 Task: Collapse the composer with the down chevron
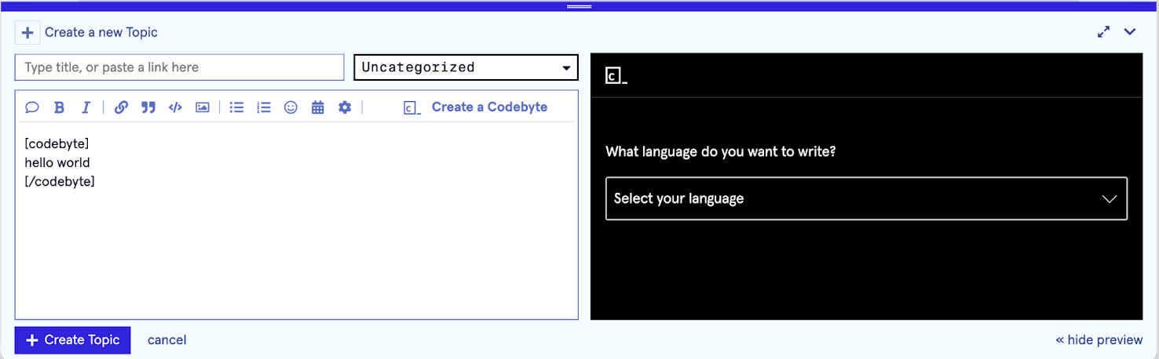(1130, 32)
